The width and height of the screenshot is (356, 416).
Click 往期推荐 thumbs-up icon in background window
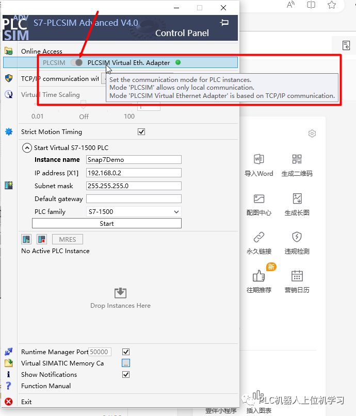259,276
